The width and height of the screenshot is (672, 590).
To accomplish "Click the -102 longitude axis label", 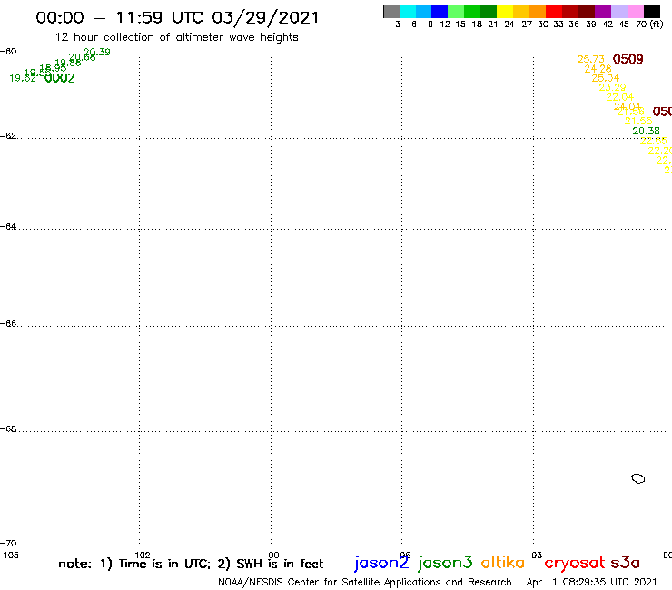I will (139, 556).
